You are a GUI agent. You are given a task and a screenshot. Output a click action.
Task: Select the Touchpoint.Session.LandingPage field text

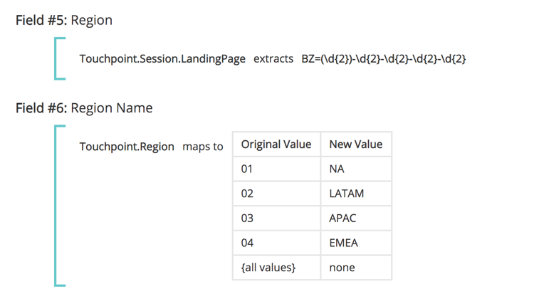point(162,58)
